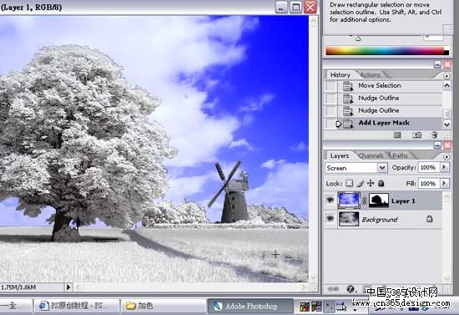Set history brush source beside Move Selection
This screenshot has height=315, width=459.
331,86
